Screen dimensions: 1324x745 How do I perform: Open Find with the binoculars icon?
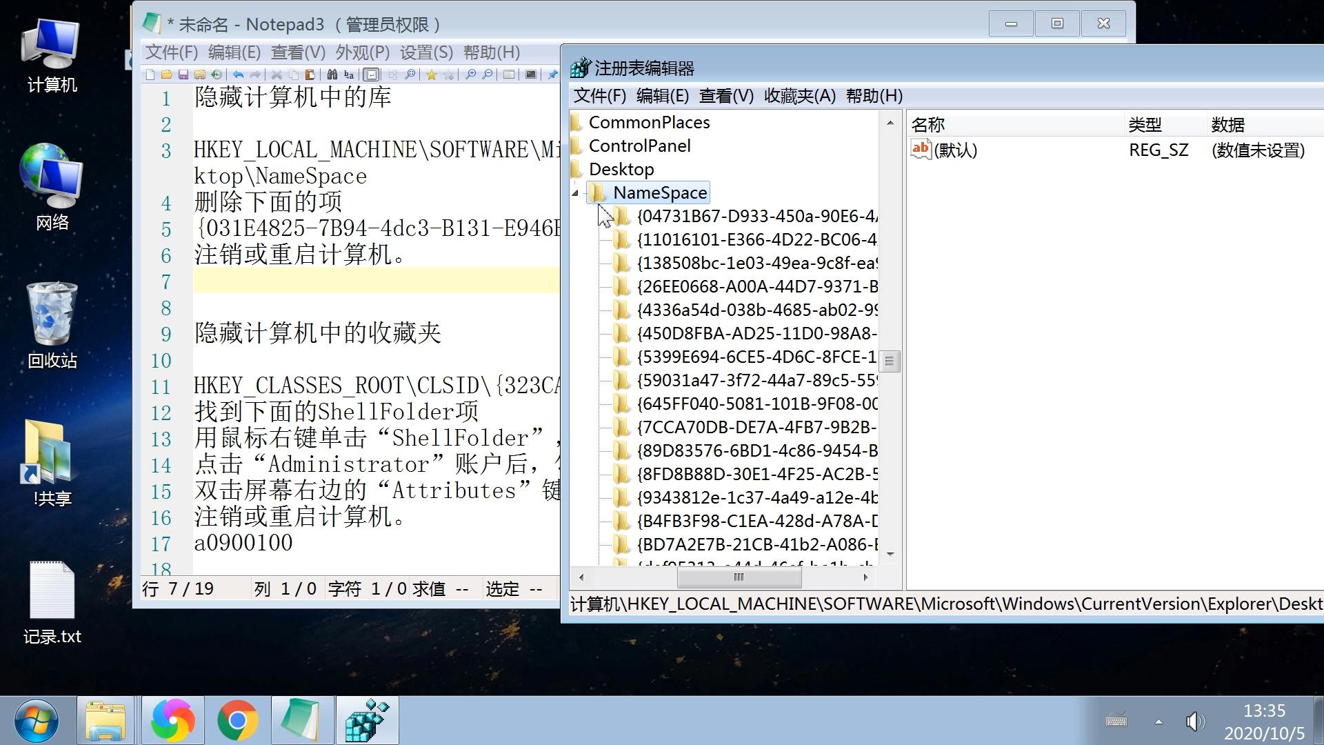point(332,74)
